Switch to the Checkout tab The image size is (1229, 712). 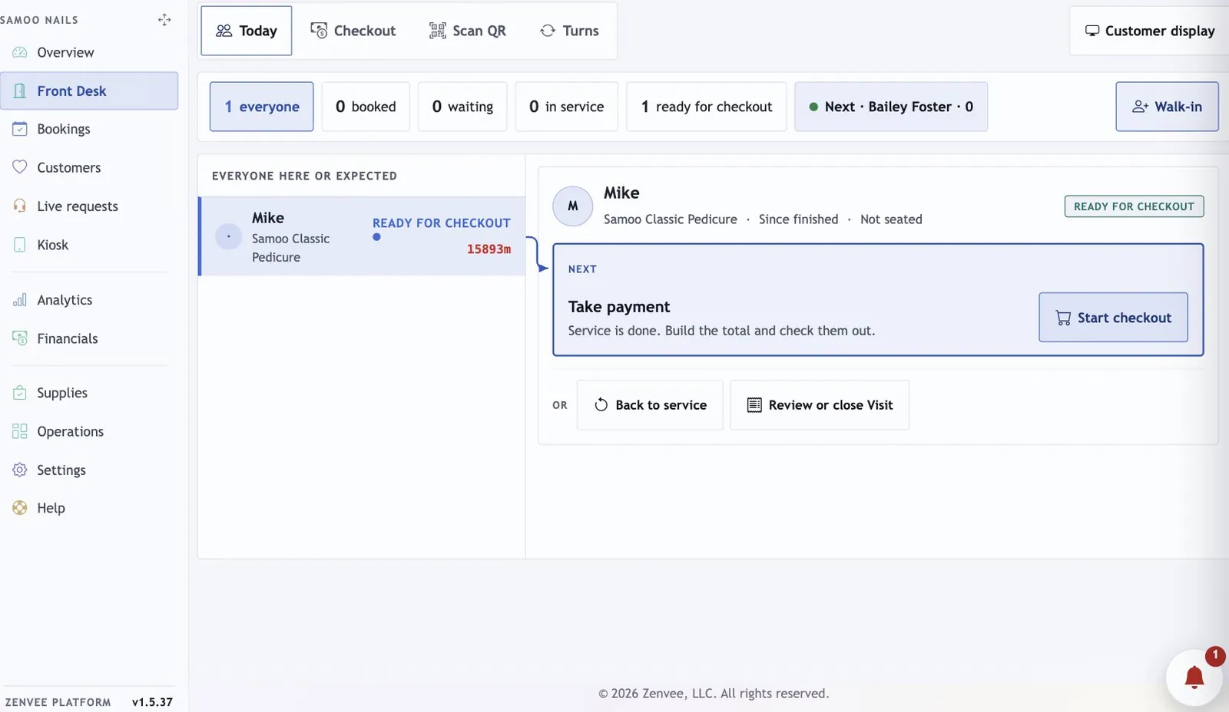click(x=353, y=31)
